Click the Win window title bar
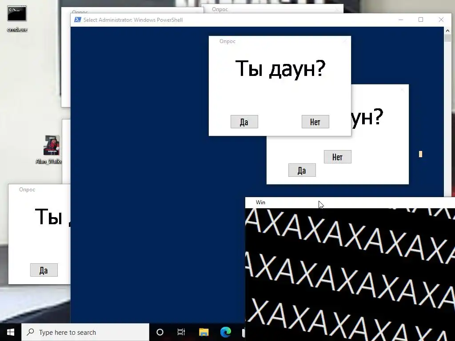Viewport: 455px width, 341px height. click(350, 202)
